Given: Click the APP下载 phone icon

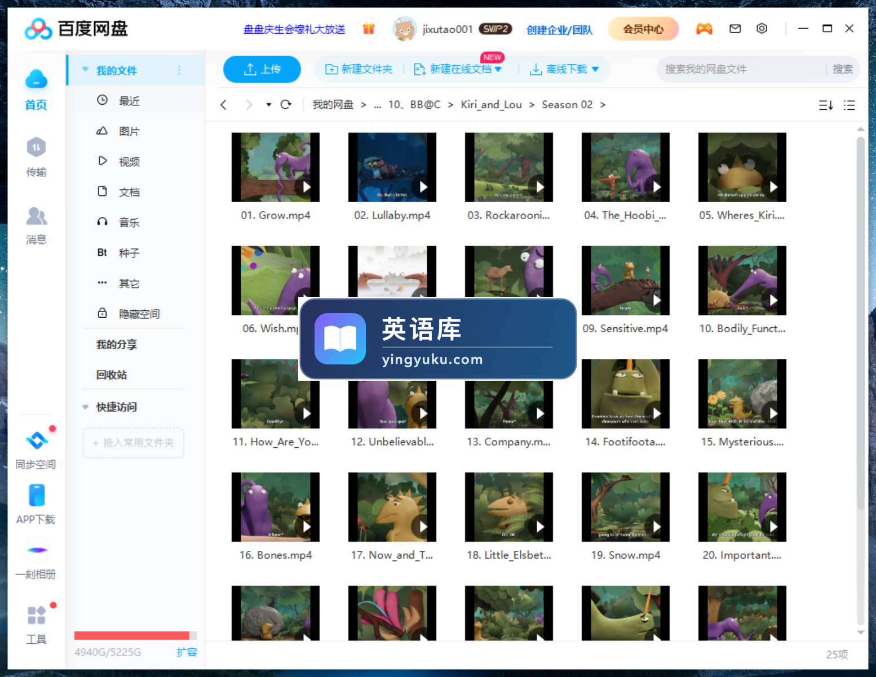Looking at the screenshot, I should 37,496.
